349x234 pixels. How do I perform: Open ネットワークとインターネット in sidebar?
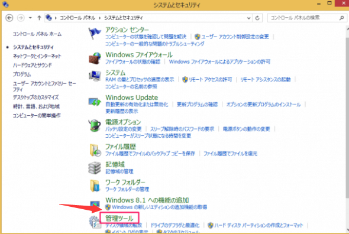click(x=37, y=56)
